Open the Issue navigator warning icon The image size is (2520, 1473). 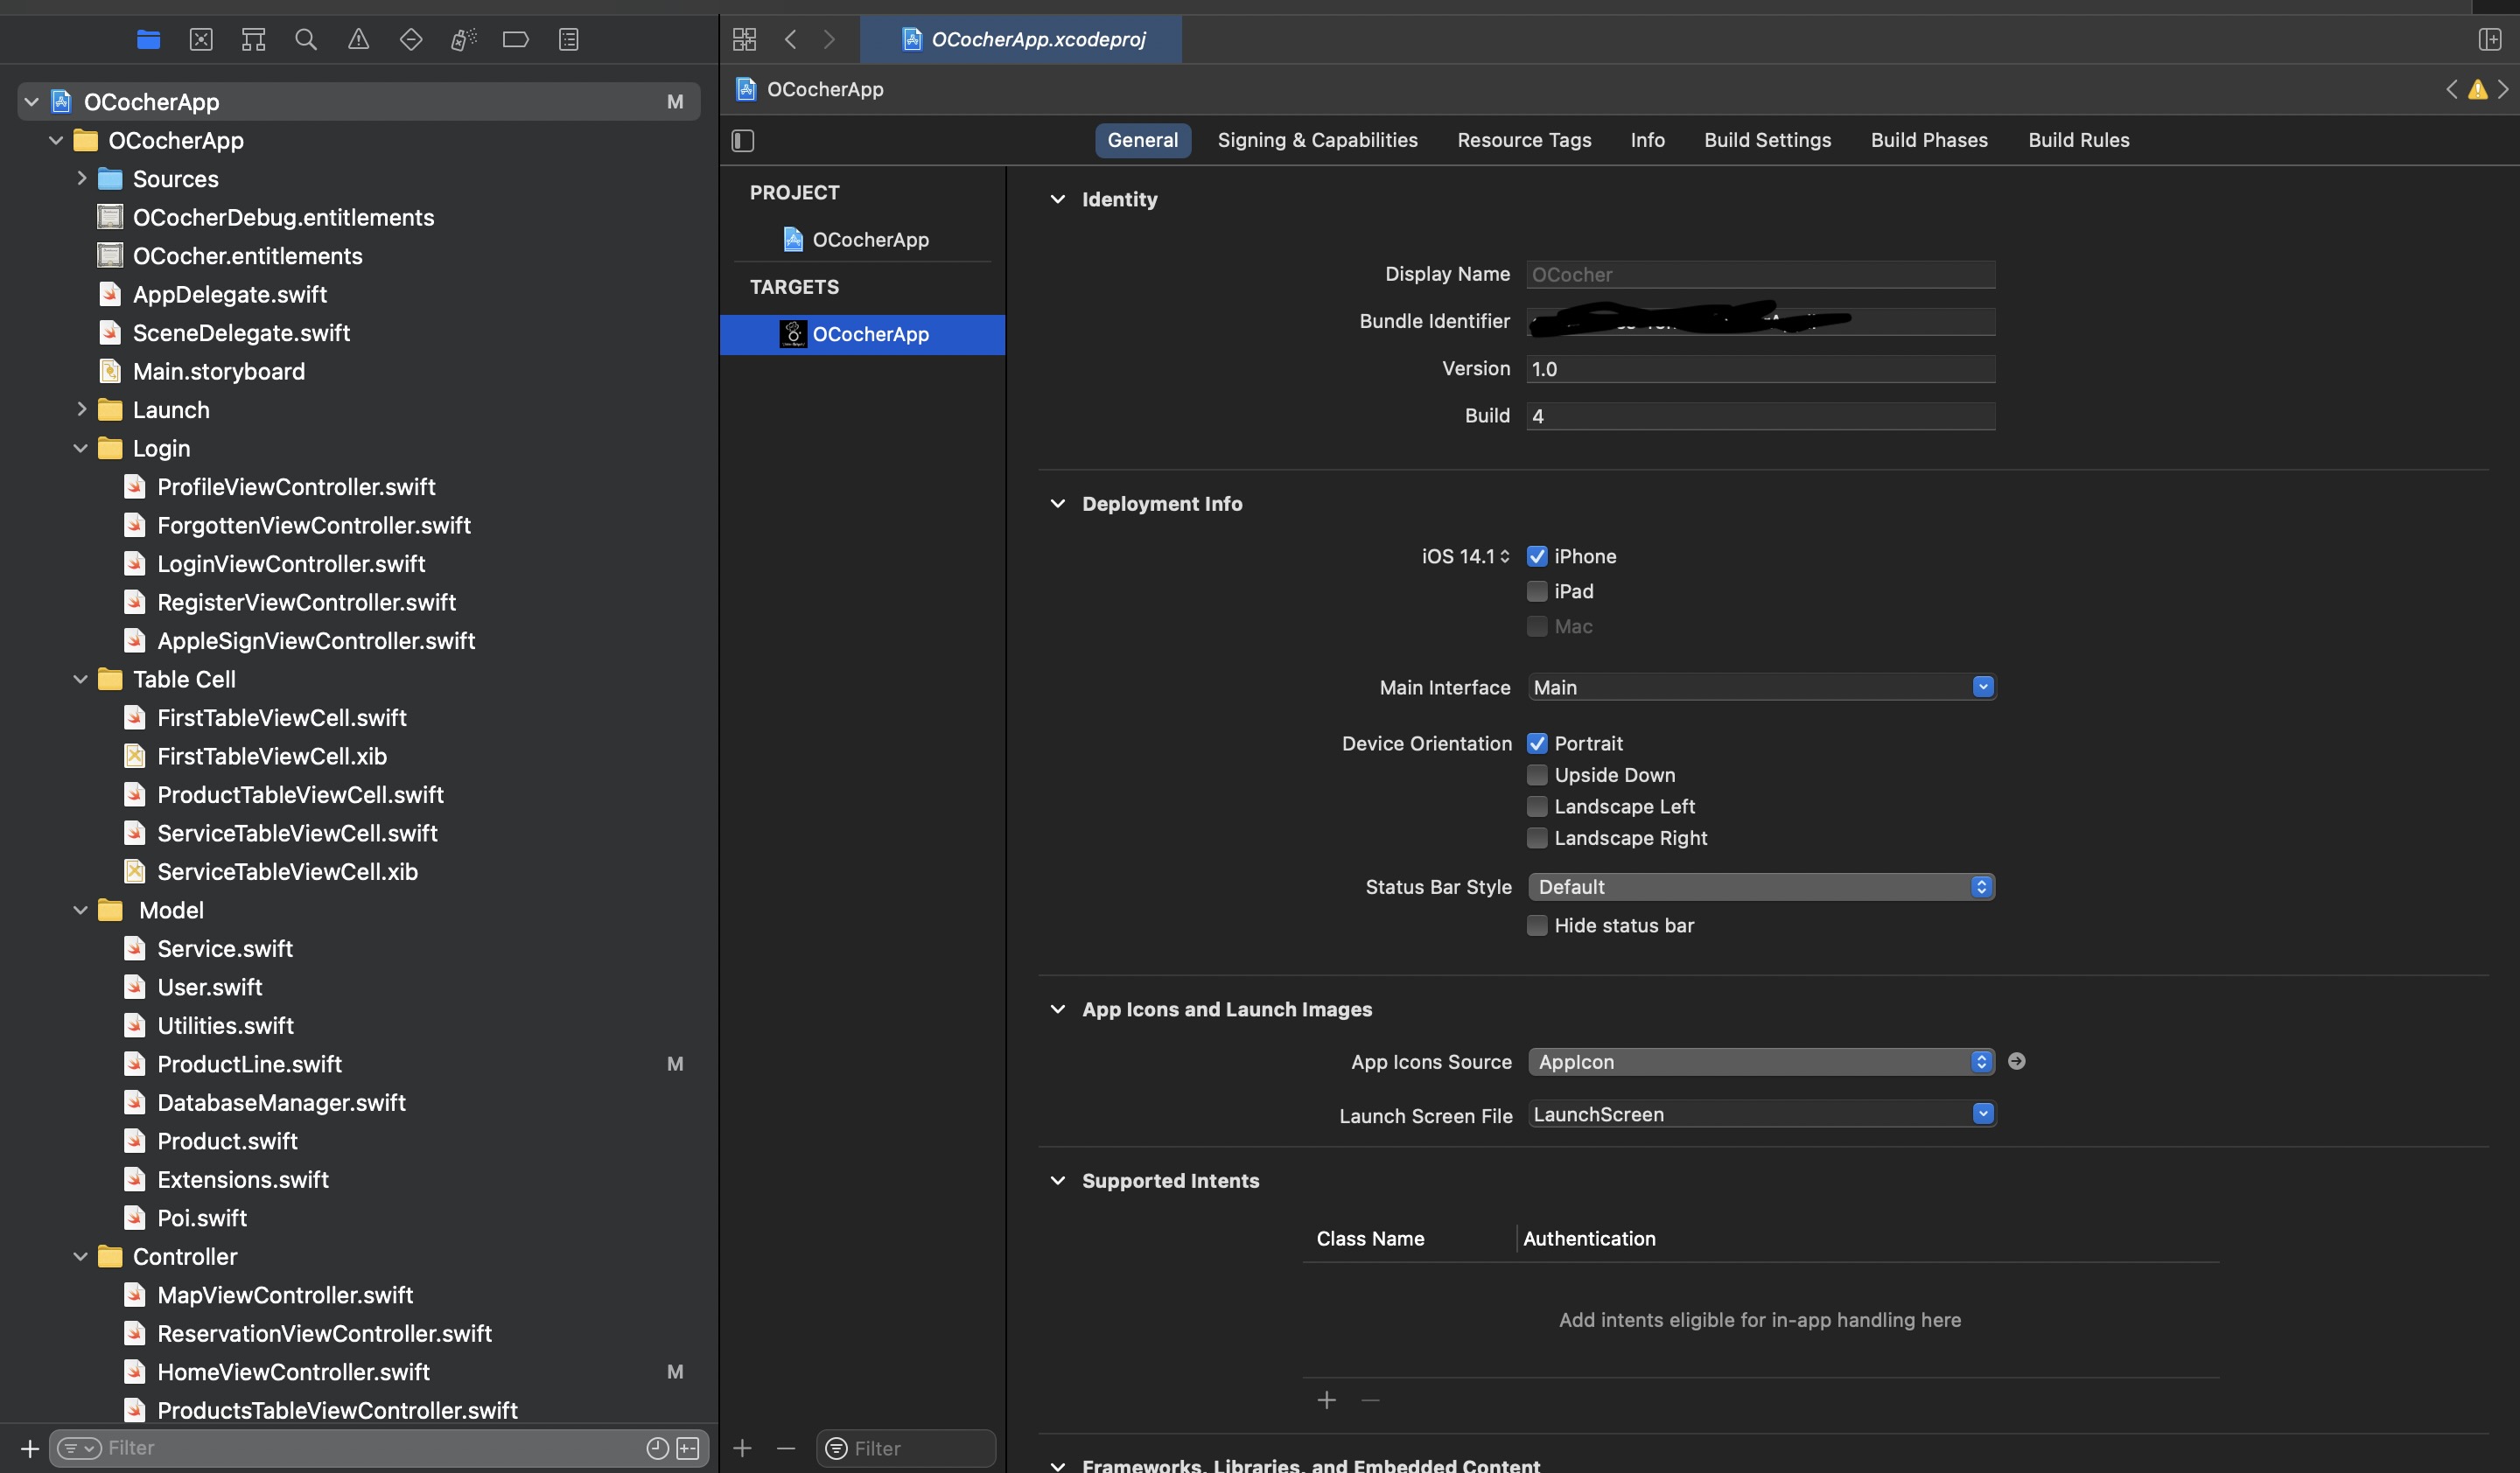tap(358, 39)
